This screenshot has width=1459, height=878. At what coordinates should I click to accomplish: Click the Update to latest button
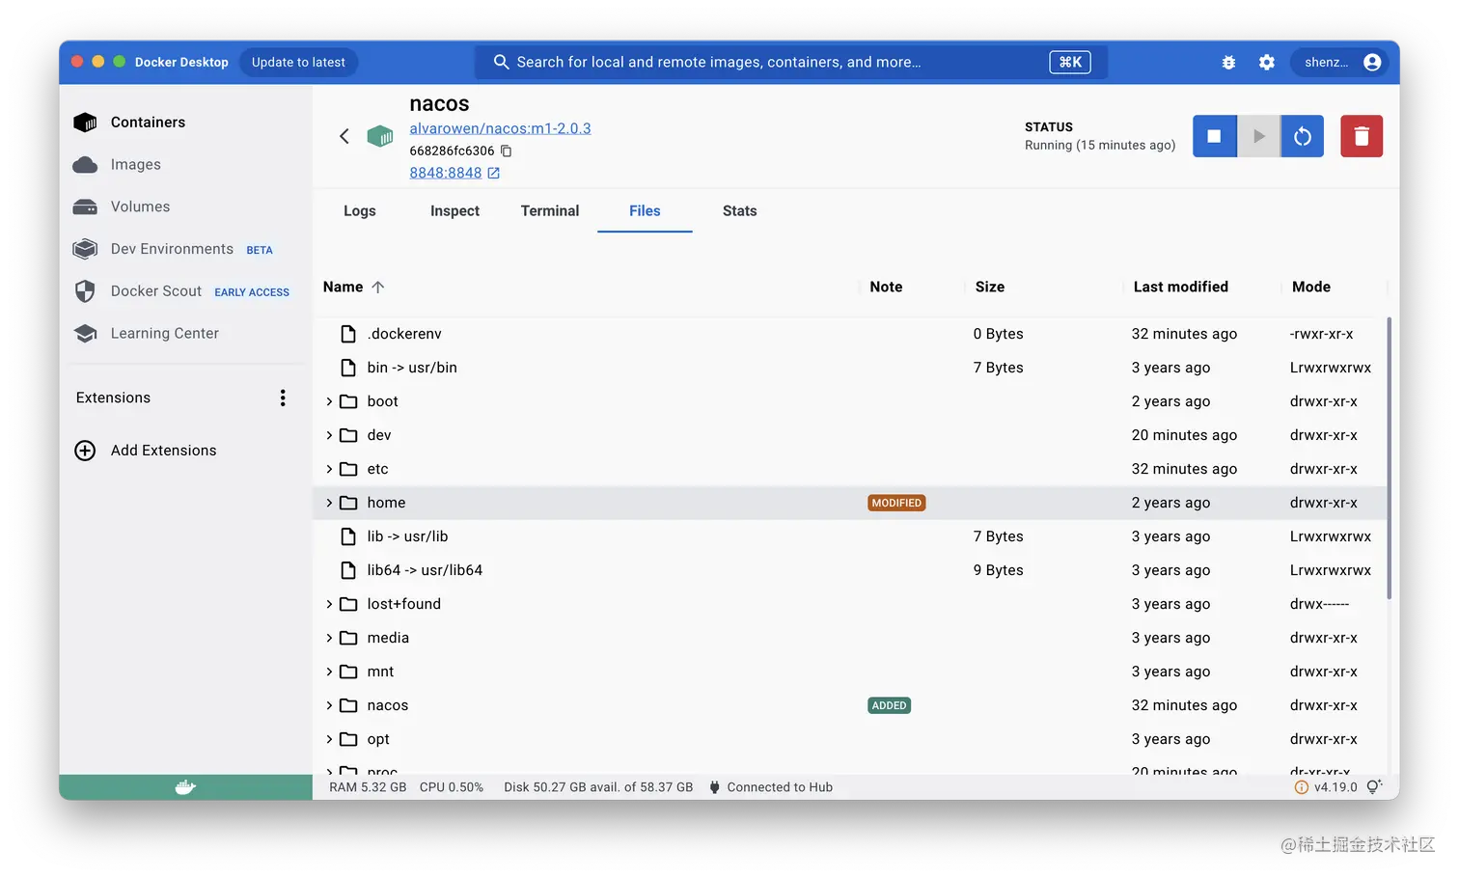298,62
